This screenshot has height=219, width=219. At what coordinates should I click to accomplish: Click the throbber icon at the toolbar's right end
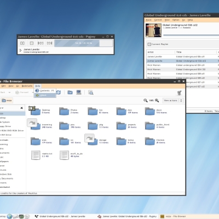click(x=180, y=93)
